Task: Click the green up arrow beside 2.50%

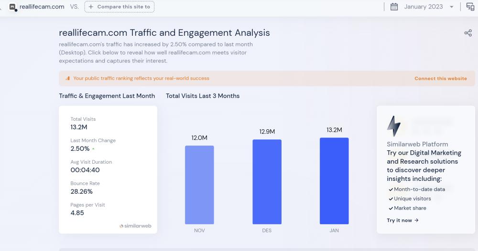Action: coord(94,149)
